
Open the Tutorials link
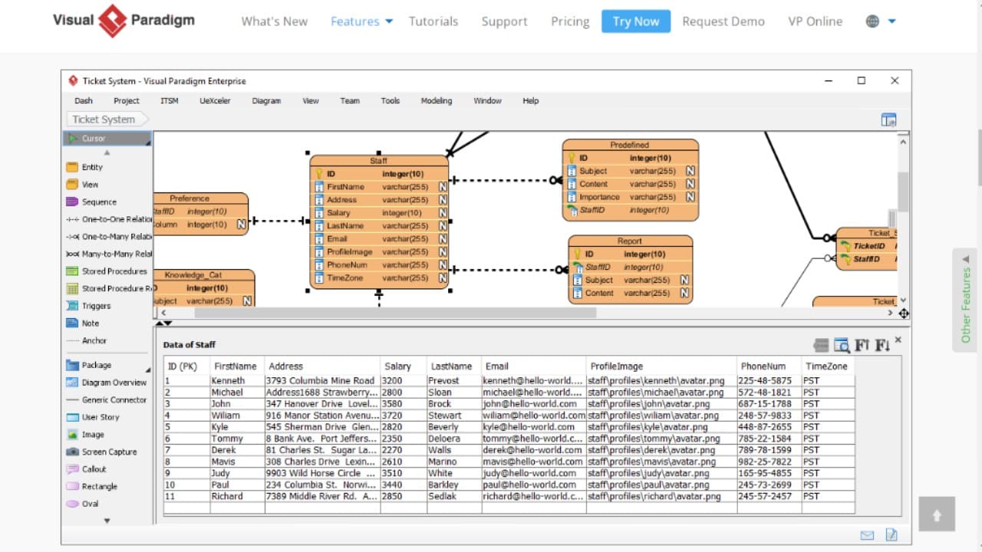(433, 21)
